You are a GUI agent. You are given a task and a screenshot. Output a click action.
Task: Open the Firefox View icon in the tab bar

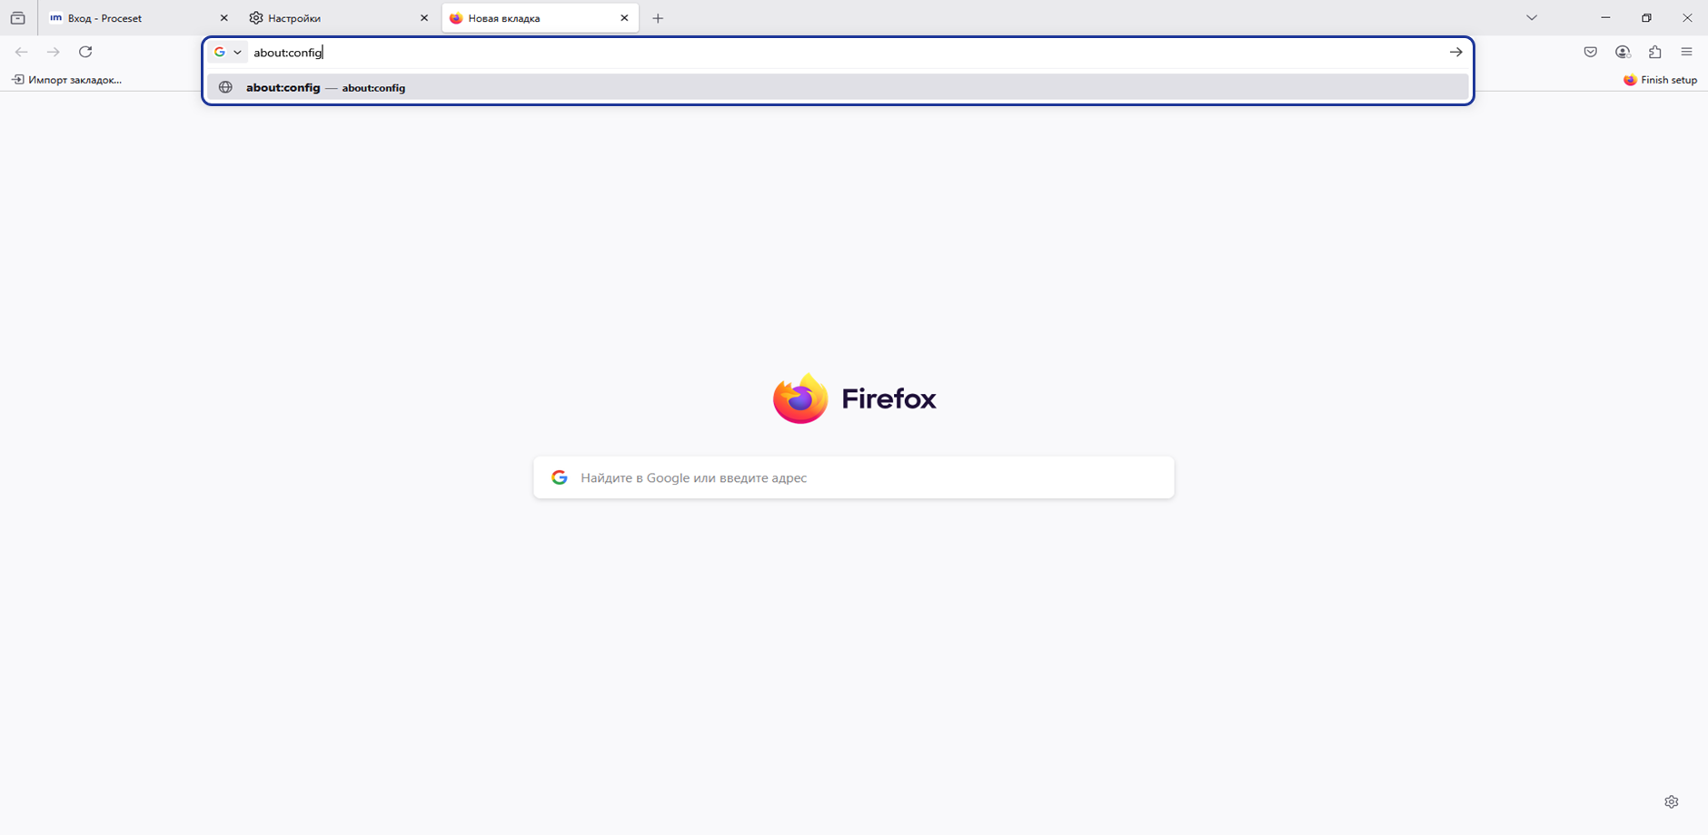[x=17, y=18]
